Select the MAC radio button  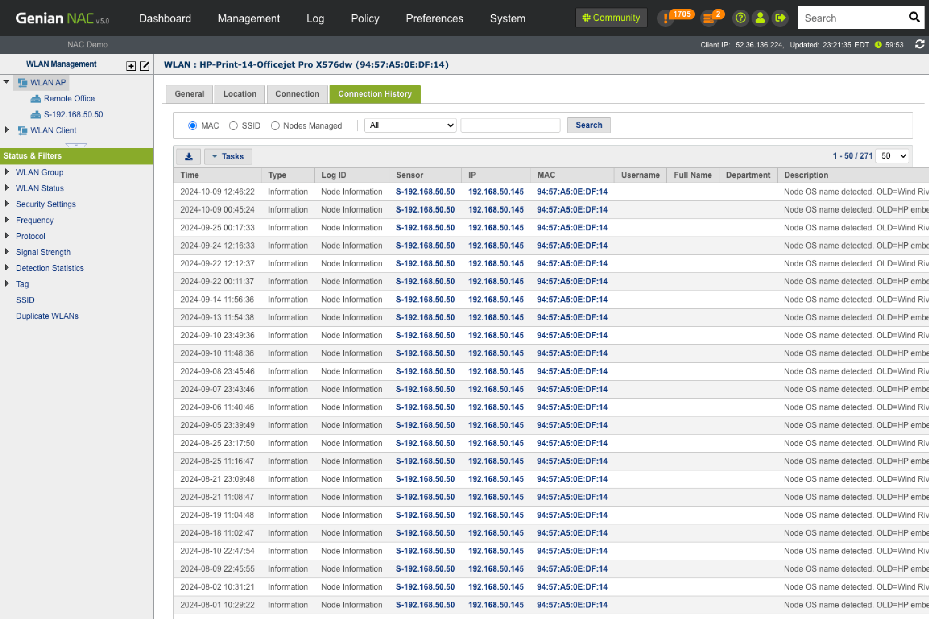[x=192, y=126]
